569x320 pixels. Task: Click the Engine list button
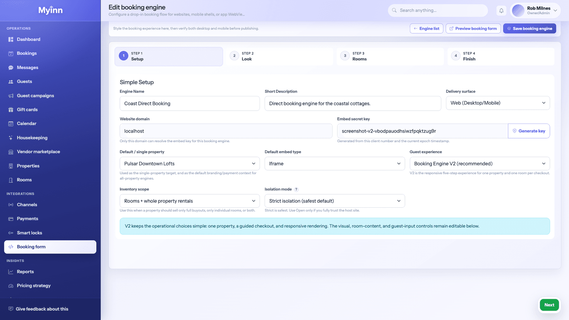pyautogui.click(x=426, y=28)
